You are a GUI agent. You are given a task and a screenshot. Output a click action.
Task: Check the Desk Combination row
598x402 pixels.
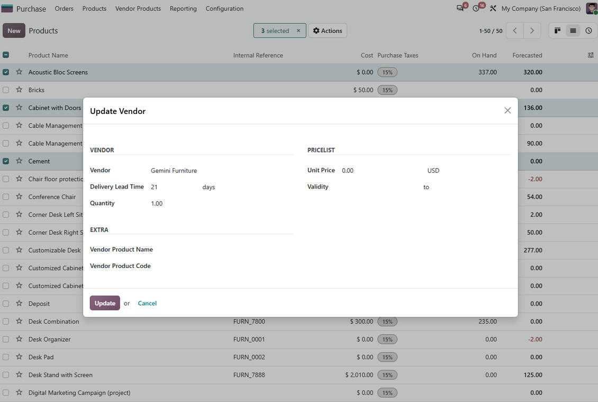[x=6, y=321]
